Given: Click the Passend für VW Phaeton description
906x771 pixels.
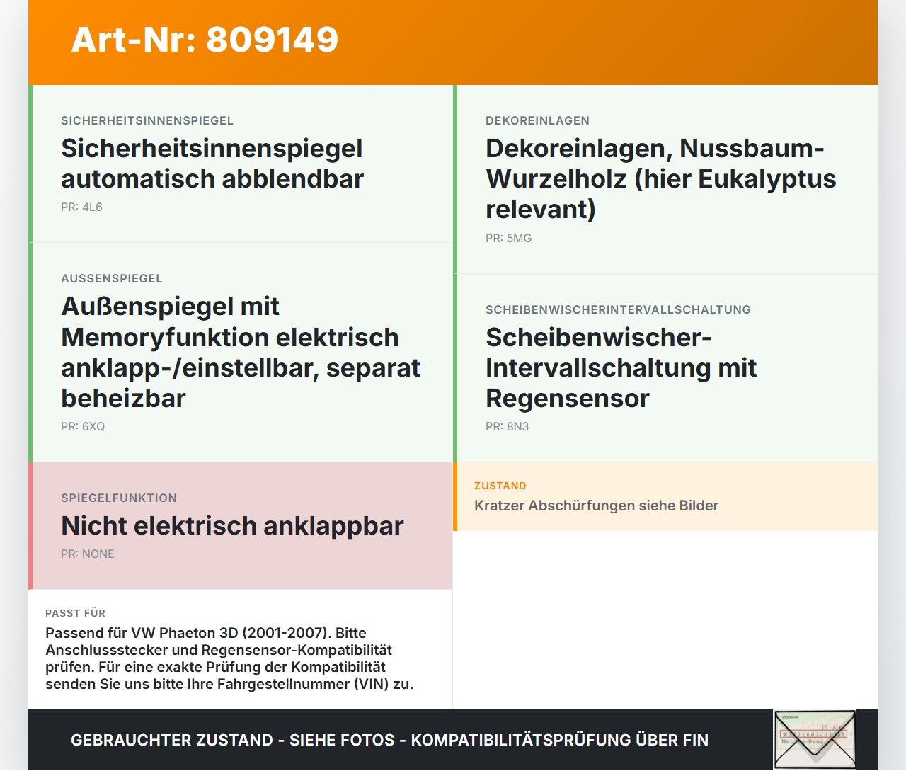Looking at the screenshot, I should pos(229,658).
